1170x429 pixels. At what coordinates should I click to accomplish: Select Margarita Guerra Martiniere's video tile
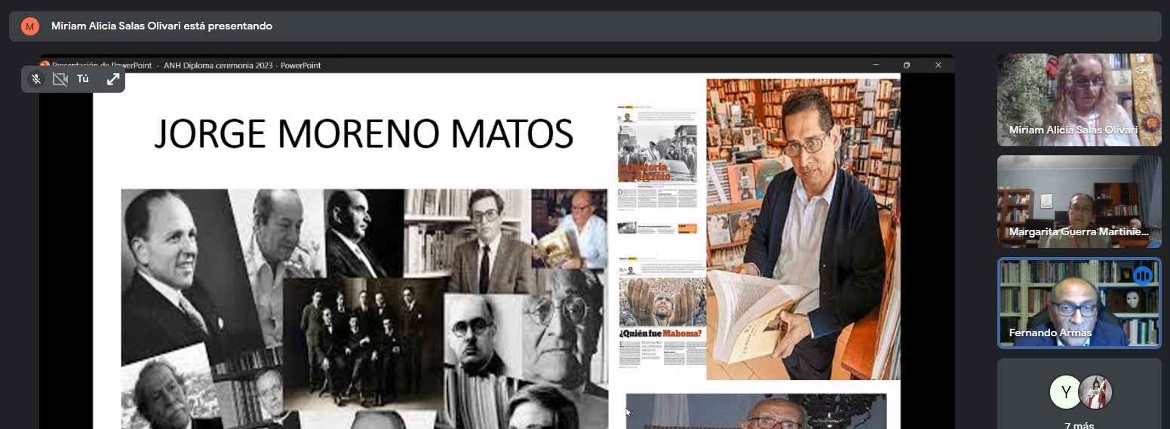tap(1079, 201)
